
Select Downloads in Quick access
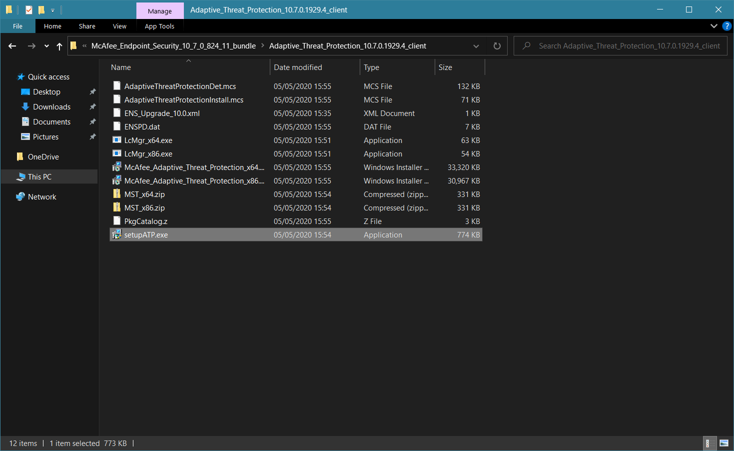click(51, 107)
